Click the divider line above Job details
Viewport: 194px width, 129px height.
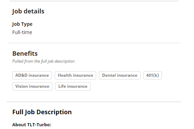tap(94, 1)
